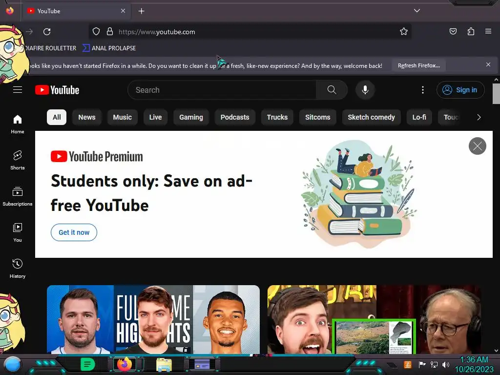
Task: Select the Lo-fi filter chip
Action: tap(419, 117)
